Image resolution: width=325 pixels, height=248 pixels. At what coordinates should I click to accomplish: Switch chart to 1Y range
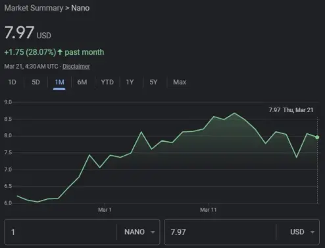click(130, 82)
